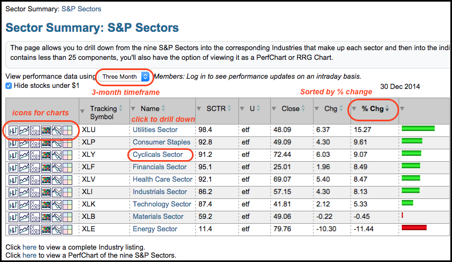452x262 pixels.
Task: Click 'here' for the complete Industry listing
Action: click(x=30, y=247)
